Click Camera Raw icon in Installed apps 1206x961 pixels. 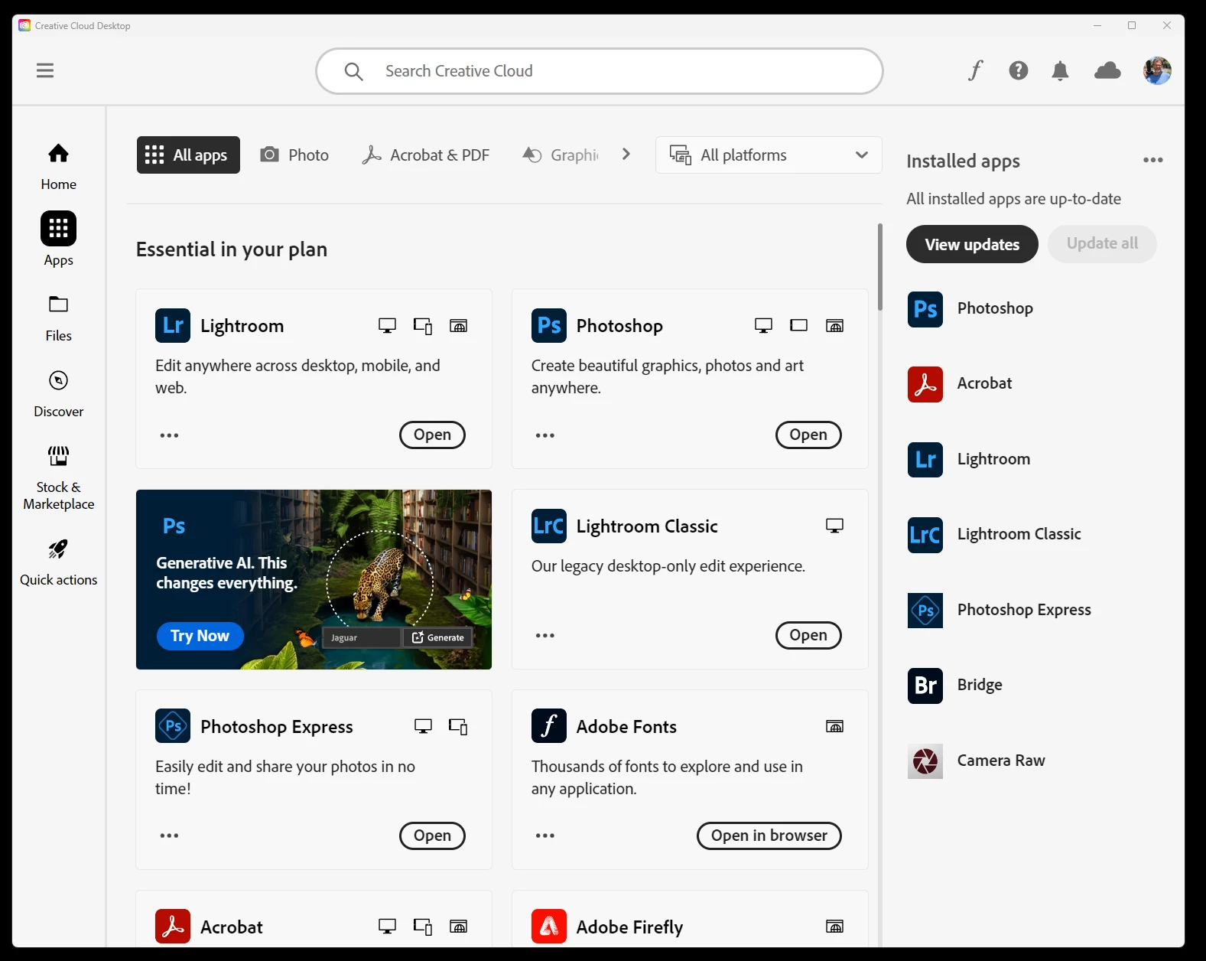(x=925, y=761)
